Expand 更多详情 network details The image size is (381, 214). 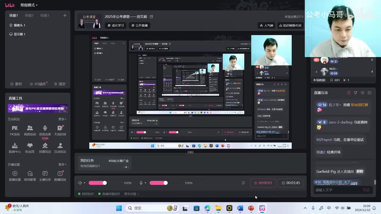[131, 194]
